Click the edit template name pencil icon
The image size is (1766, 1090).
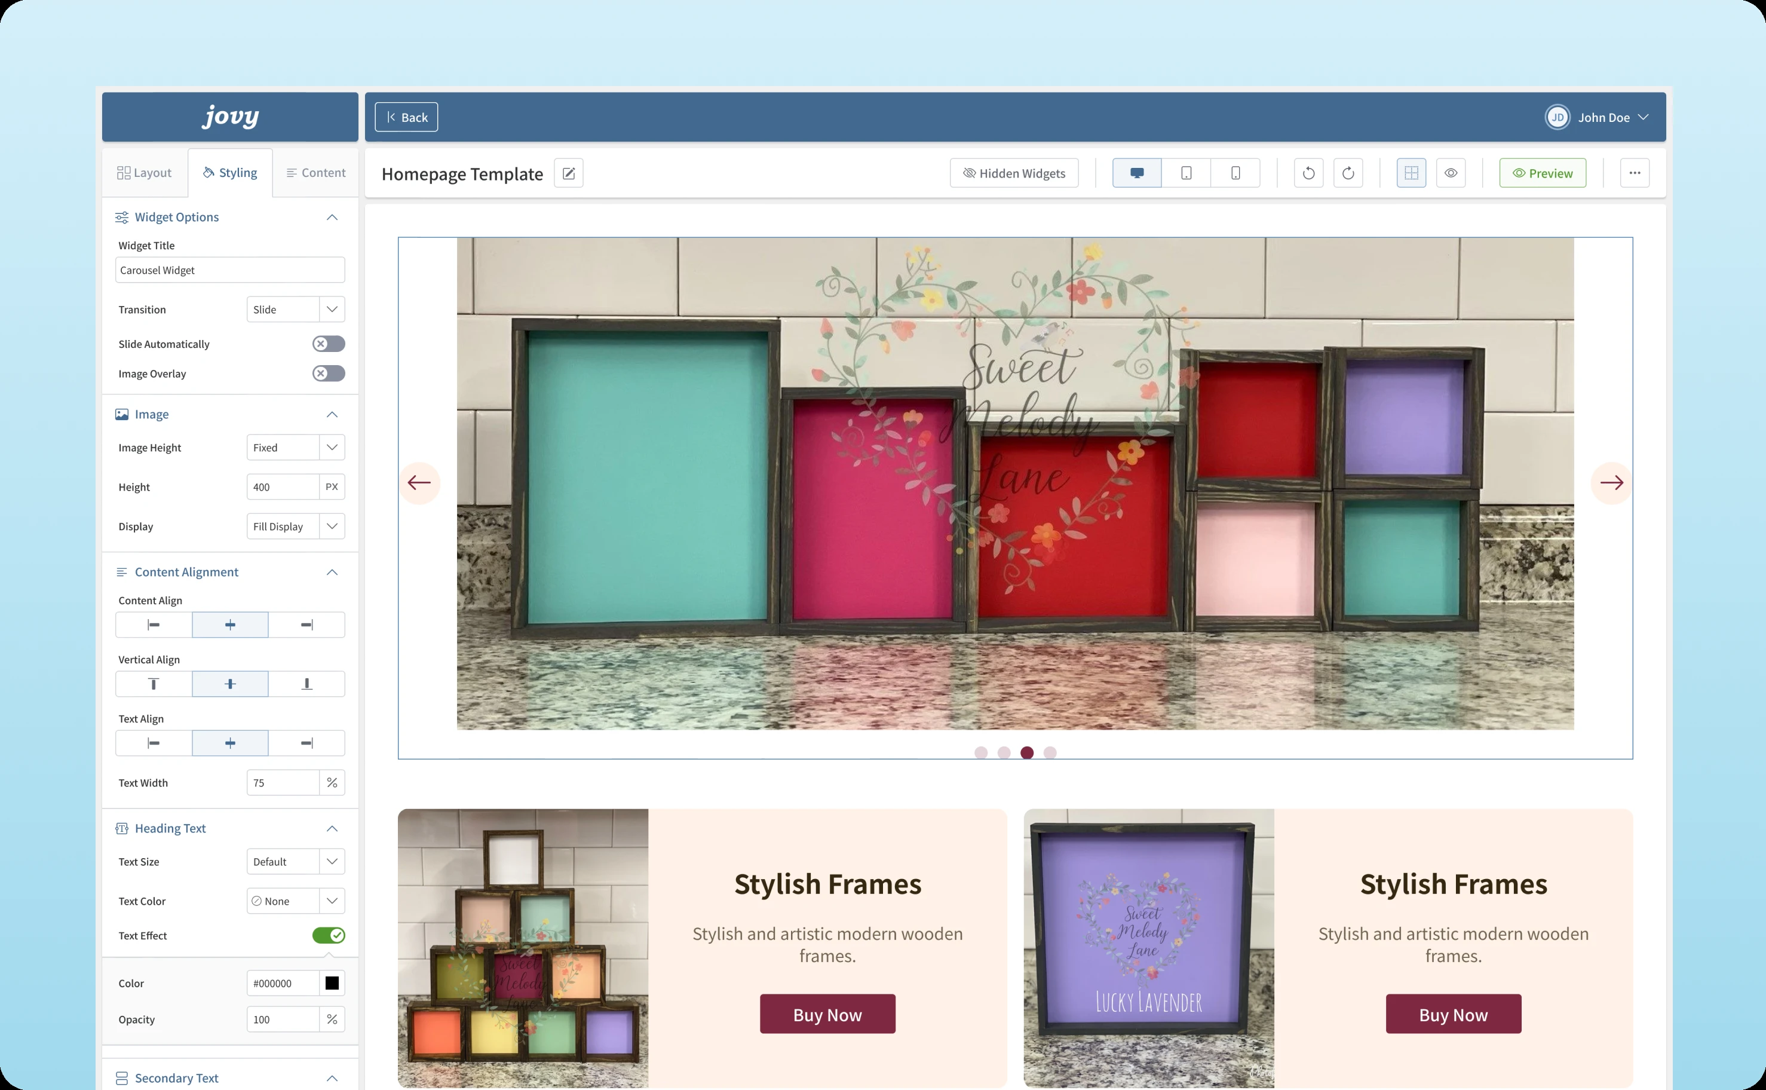[569, 173]
